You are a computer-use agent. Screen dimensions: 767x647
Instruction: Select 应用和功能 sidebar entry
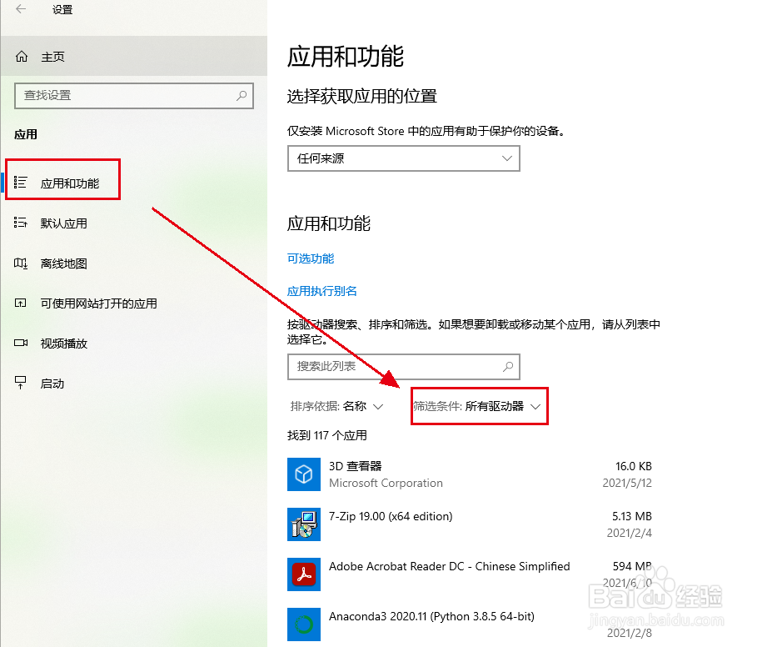tap(133, 183)
